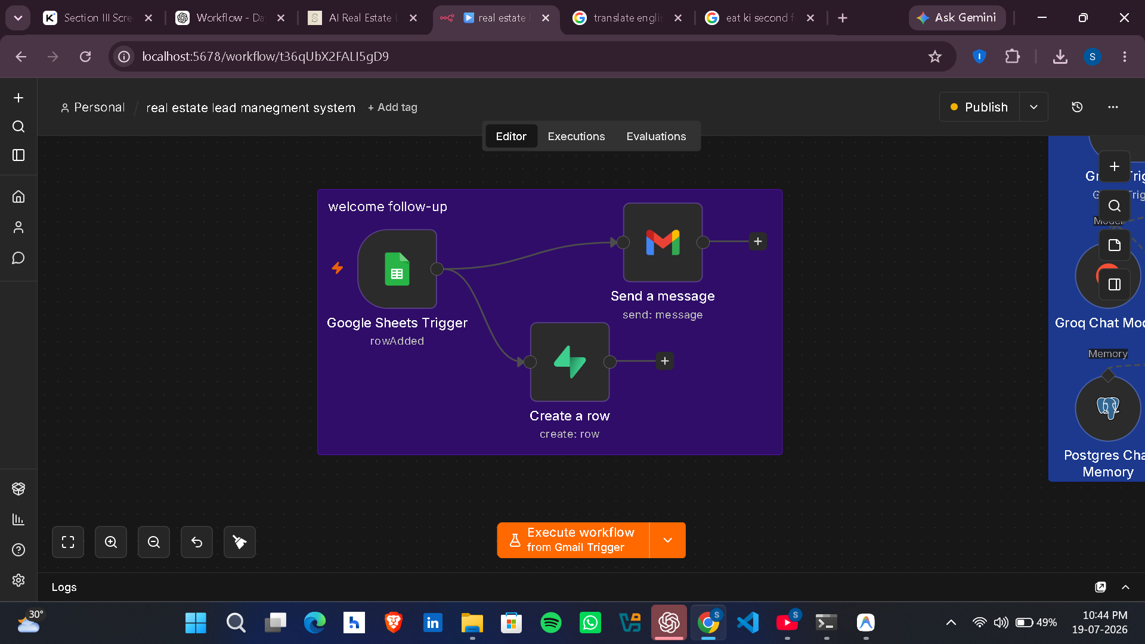Go to n8n home overview icon
This screenshot has height=644, width=1145.
pyautogui.click(x=18, y=196)
